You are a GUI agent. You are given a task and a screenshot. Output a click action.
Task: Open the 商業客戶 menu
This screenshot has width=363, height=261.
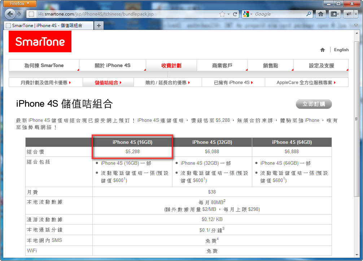pyautogui.click(x=222, y=66)
